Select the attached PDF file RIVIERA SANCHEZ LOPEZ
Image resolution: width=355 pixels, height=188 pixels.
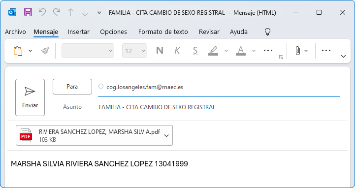point(94,135)
